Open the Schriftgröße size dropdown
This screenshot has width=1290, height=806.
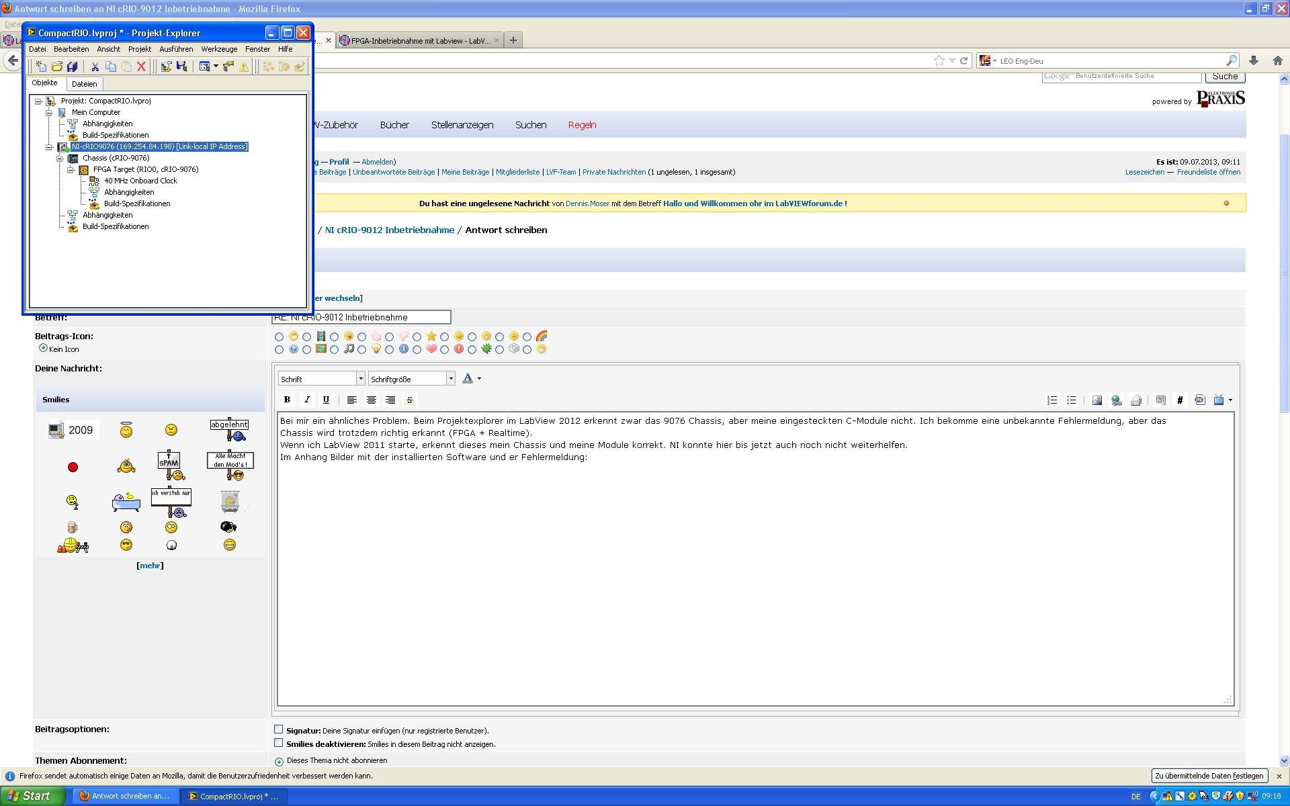pyautogui.click(x=450, y=379)
